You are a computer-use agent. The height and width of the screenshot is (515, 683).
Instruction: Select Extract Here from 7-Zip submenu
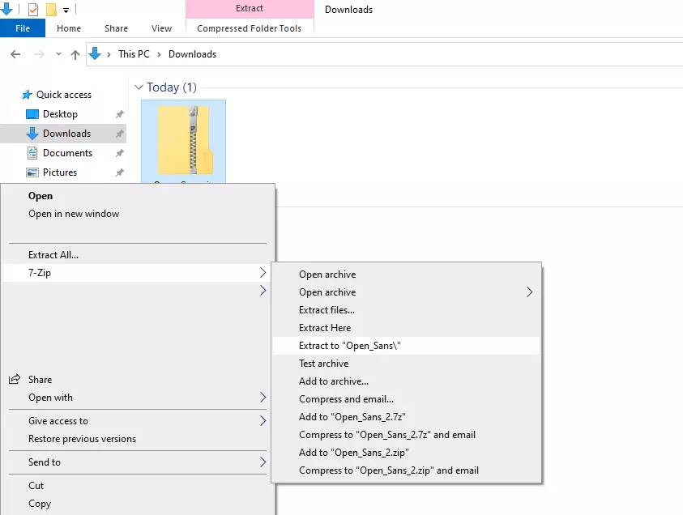point(325,328)
